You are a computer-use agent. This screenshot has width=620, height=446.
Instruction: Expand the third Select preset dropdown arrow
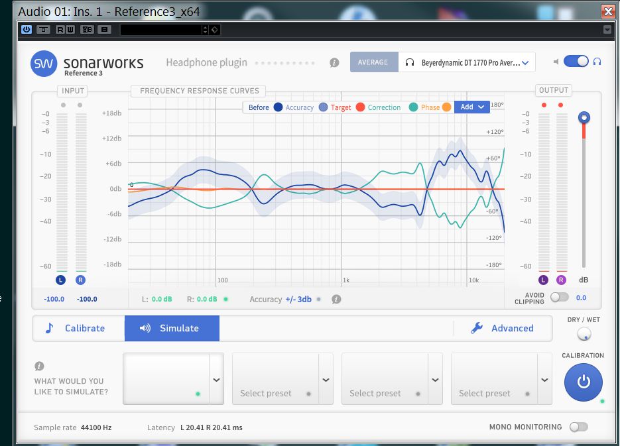(436, 380)
